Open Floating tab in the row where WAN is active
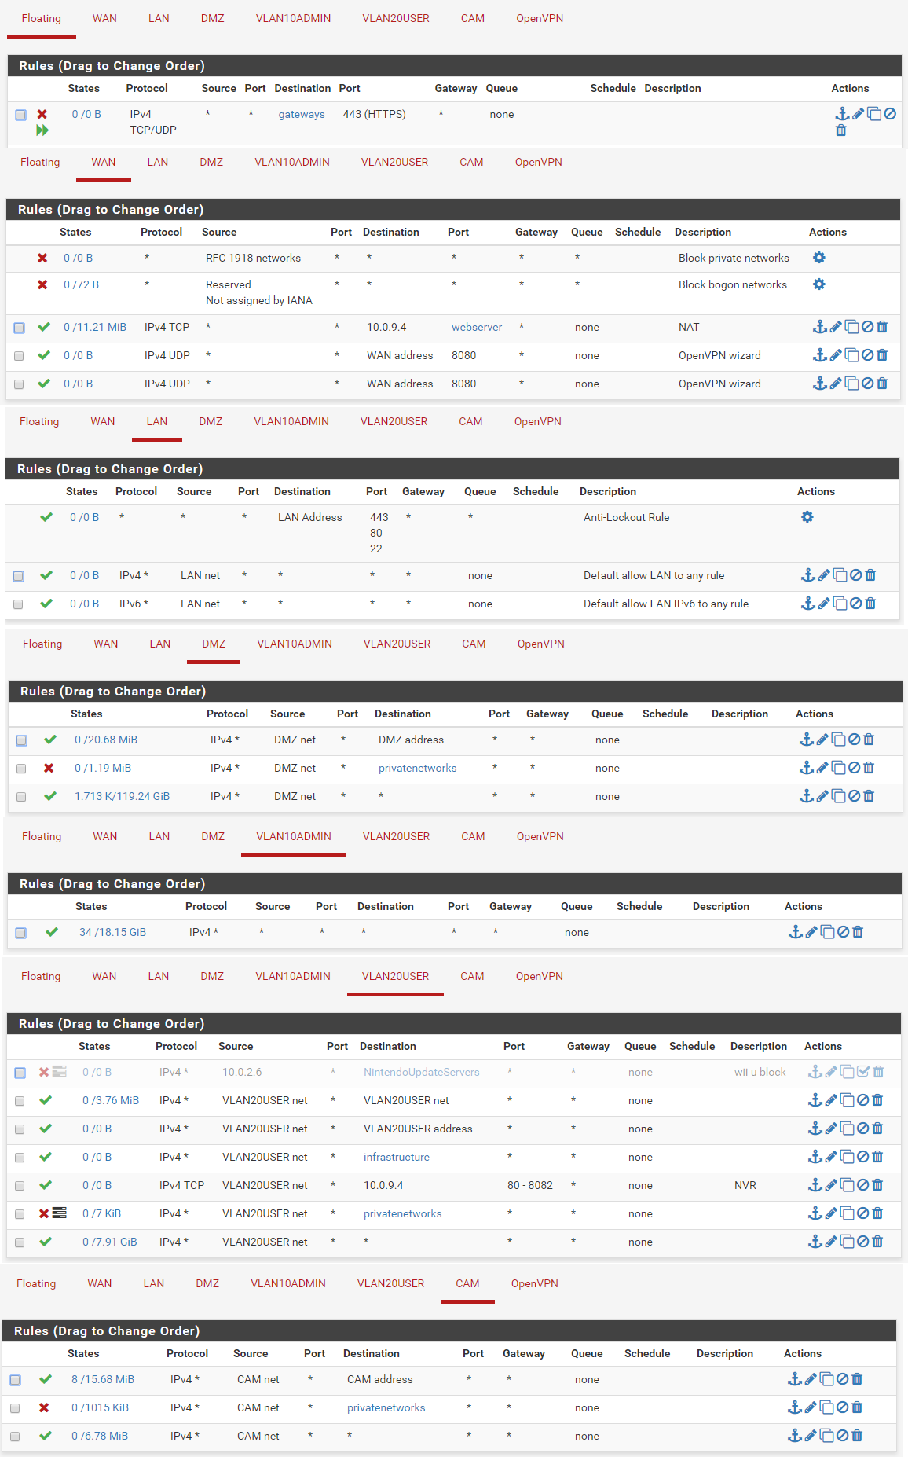This screenshot has width=908, height=1468. (x=40, y=162)
